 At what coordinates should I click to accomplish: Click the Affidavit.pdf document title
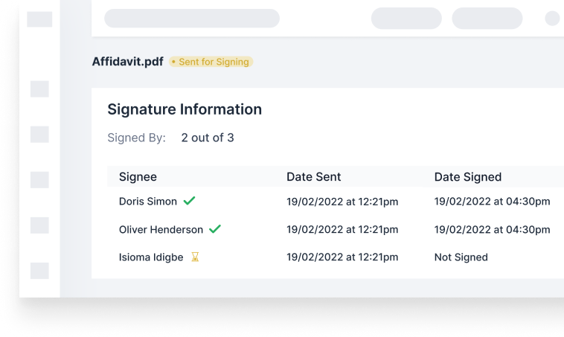[127, 62]
